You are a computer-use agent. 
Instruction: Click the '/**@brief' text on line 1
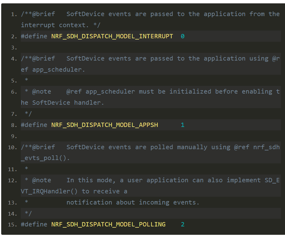[38, 14]
